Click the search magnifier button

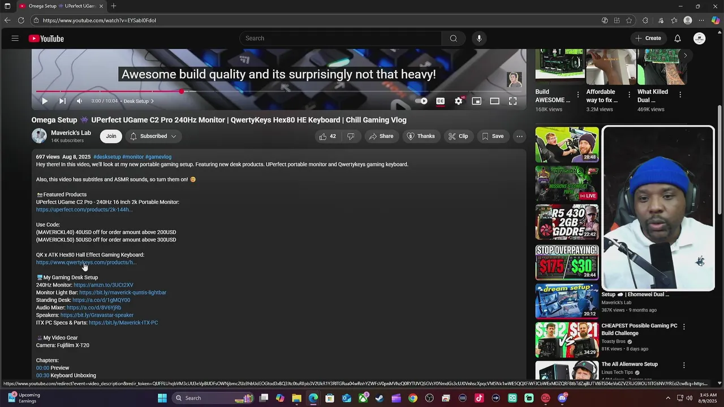click(453, 38)
